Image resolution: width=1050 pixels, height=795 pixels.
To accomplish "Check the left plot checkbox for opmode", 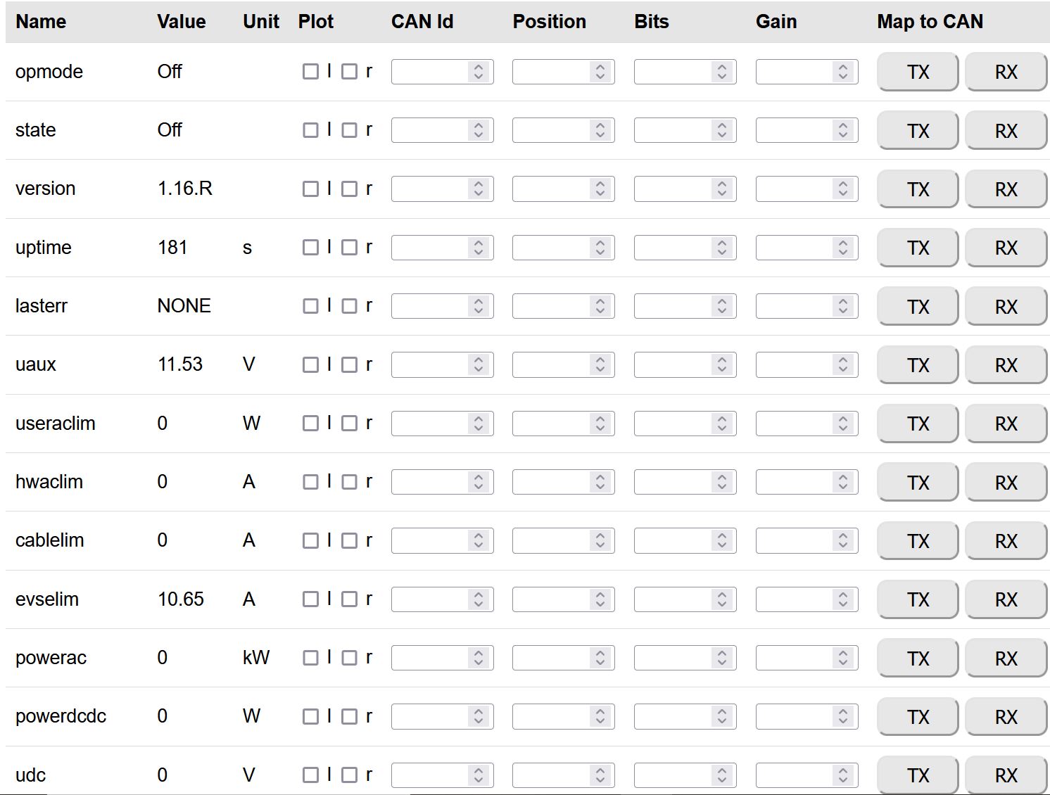I will (310, 72).
